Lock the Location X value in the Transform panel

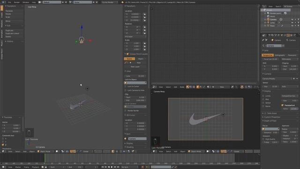coord(144,14)
